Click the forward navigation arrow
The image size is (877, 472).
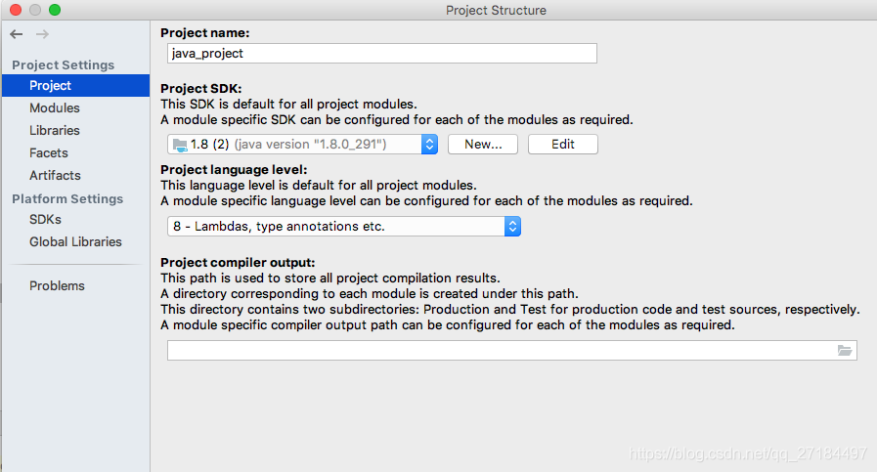coord(42,34)
